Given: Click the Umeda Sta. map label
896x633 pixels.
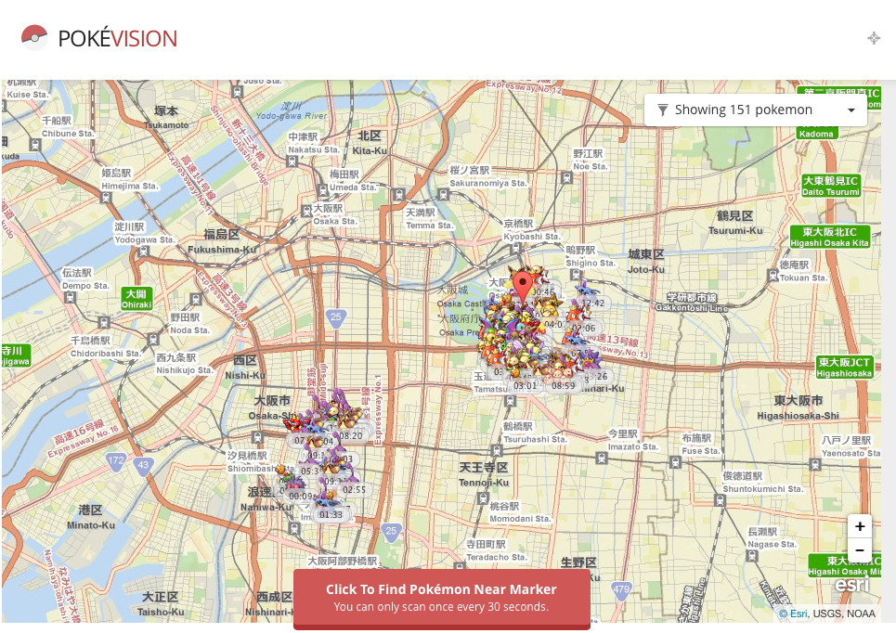Looking at the screenshot, I should tap(353, 187).
